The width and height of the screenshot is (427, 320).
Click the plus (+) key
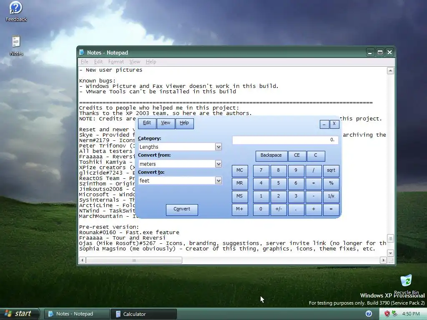point(314,210)
